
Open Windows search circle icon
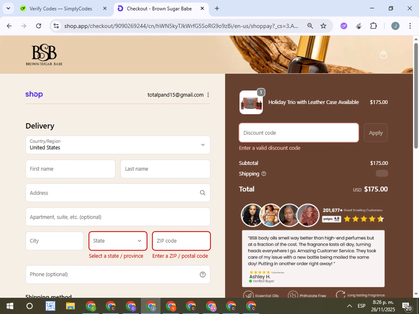click(x=29, y=306)
